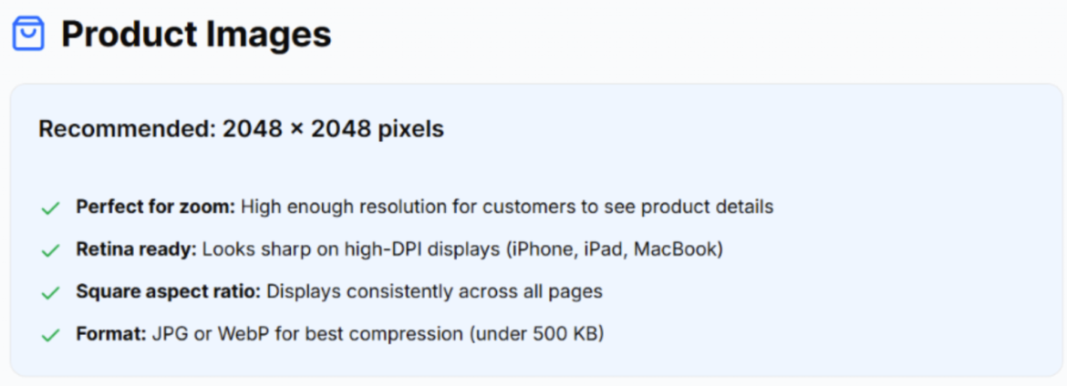The height and width of the screenshot is (386, 1067).
Task: Select the checkmark next to Retina ready
Action: [50, 250]
